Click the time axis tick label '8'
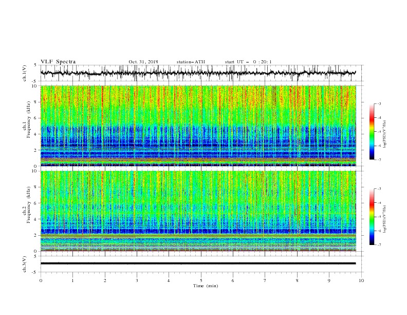407x315 pixels. pos(297,281)
